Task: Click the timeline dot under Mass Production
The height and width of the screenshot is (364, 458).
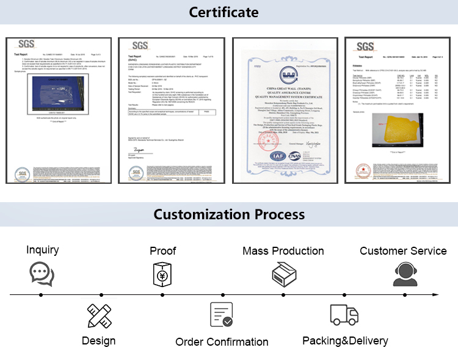Action: click(x=283, y=294)
